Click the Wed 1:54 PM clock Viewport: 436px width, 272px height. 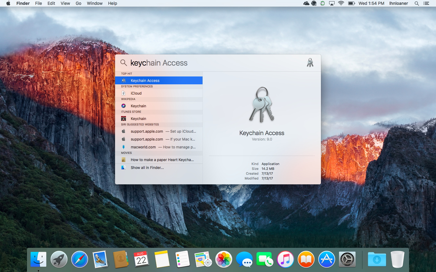point(371,3)
